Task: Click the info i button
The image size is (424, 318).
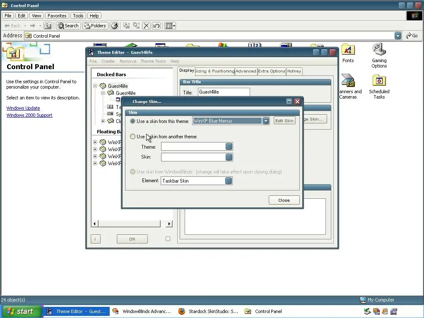Action: point(96,239)
